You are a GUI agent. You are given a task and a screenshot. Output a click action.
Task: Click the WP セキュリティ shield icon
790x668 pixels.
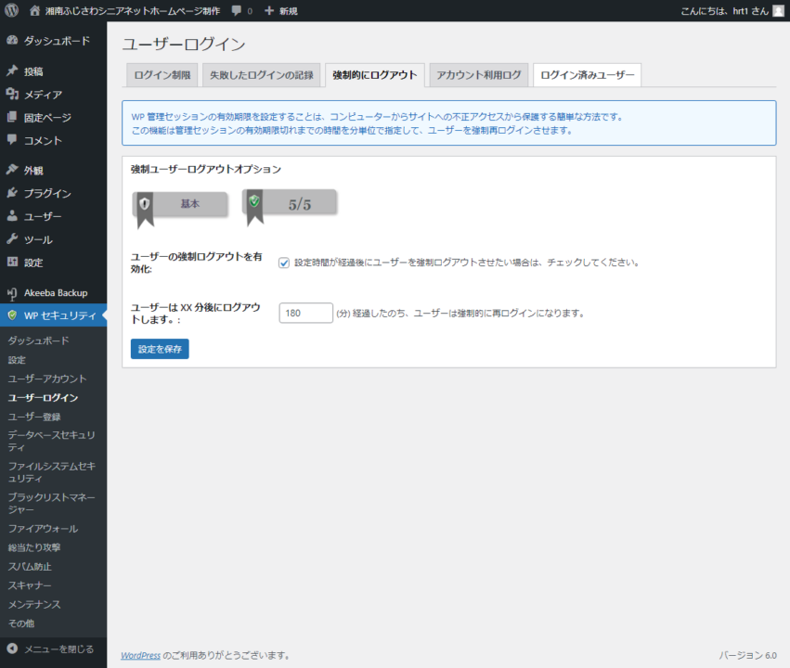[12, 315]
